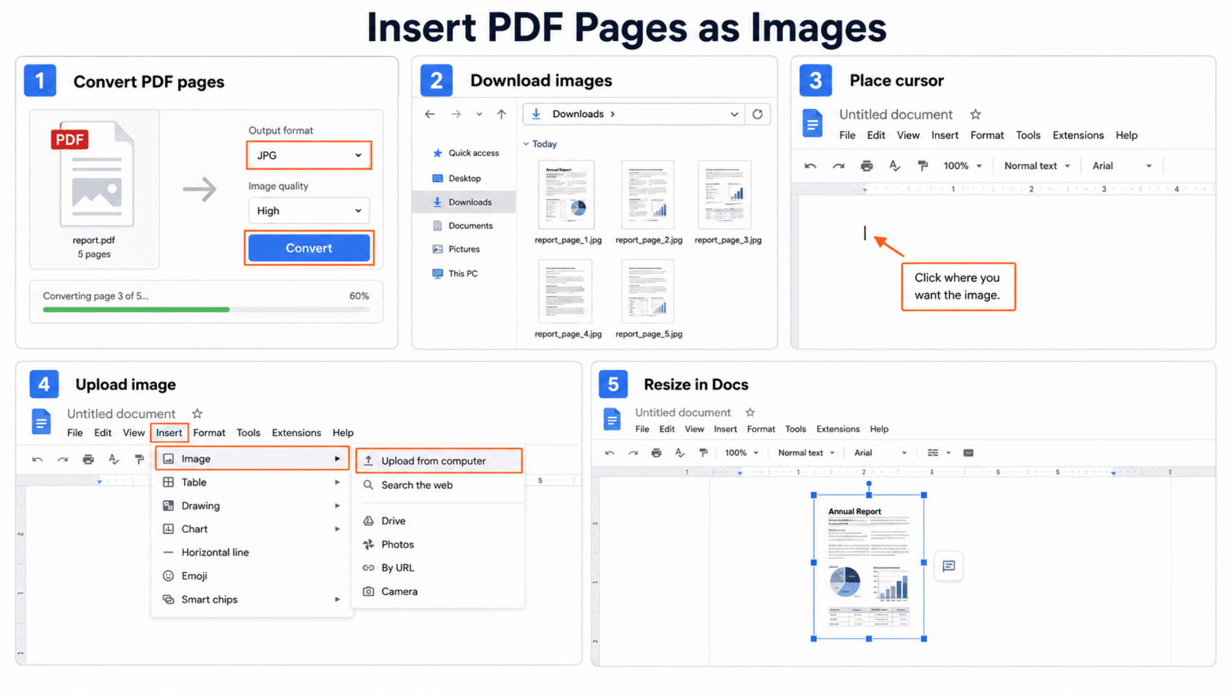Screen dimensions: 1231x692
Task: Go up one folder level
Action: pos(502,114)
